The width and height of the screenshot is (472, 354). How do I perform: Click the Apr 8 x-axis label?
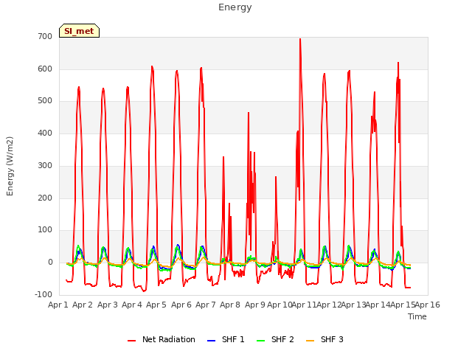[230, 305]
